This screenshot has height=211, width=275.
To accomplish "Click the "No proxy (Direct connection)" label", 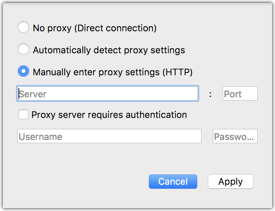I will 95,28.
